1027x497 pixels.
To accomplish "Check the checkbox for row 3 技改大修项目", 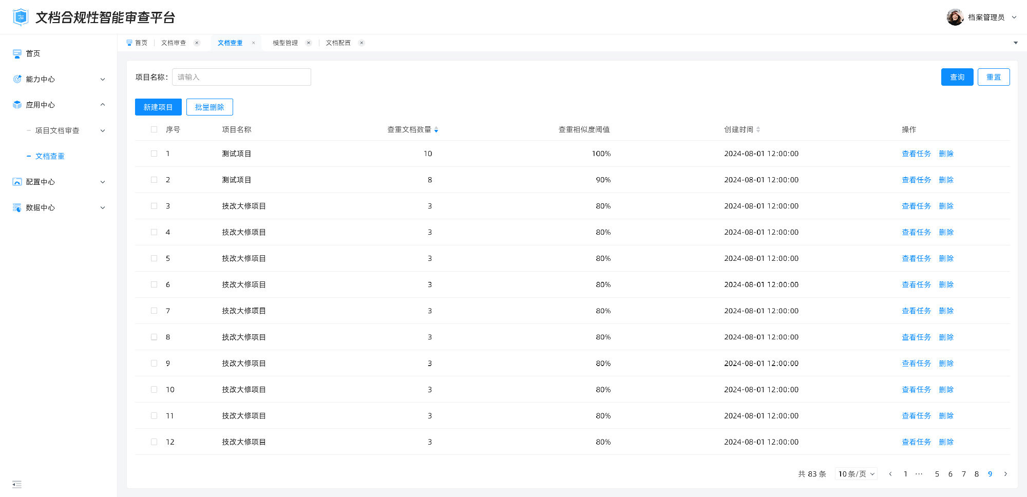I will click(154, 206).
